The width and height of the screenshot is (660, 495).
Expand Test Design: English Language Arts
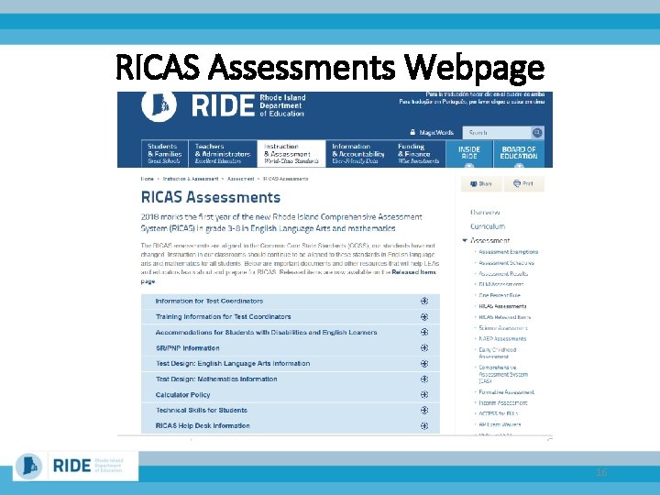point(291,364)
